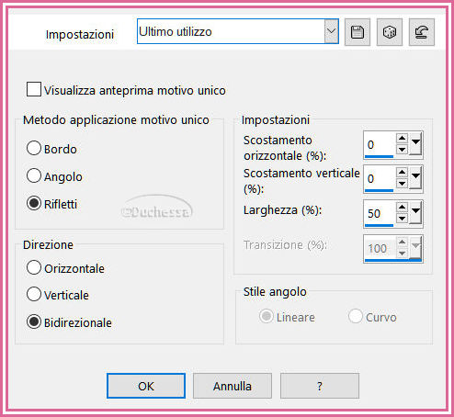Select the Bordo radio button
Image resolution: width=454 pixels, height=417 pixels.
(34, 148)
